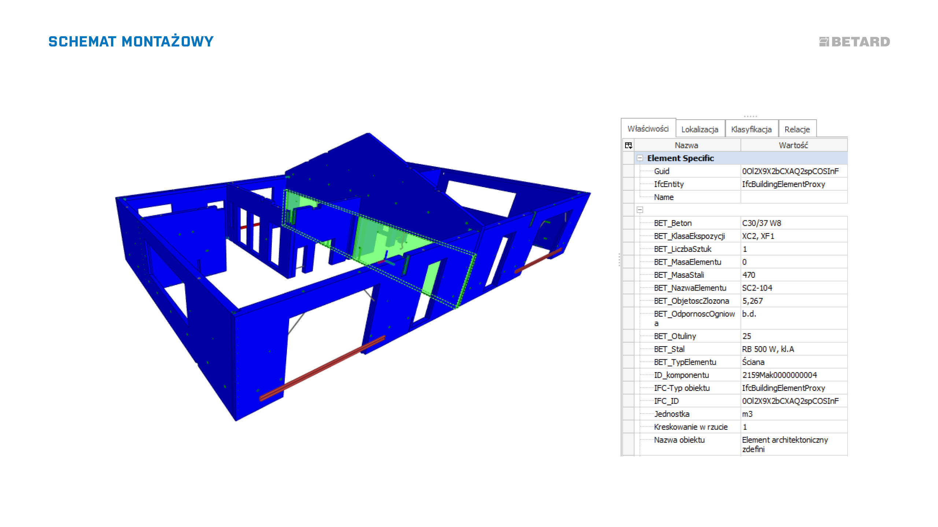Click the Ściana element type value
This screenshot has height=527, width=938.
tap(753, 362)
